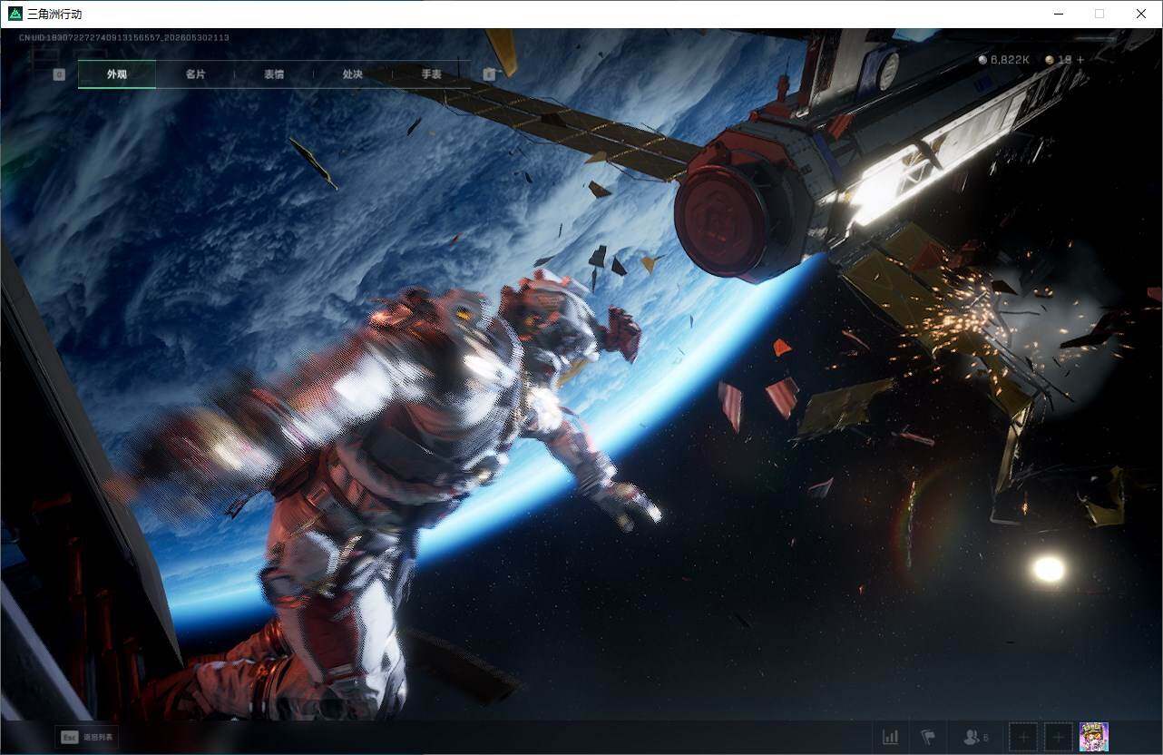Close the 三角洲行动 window
The image size is (1163, 755).
click(1141, 14)
